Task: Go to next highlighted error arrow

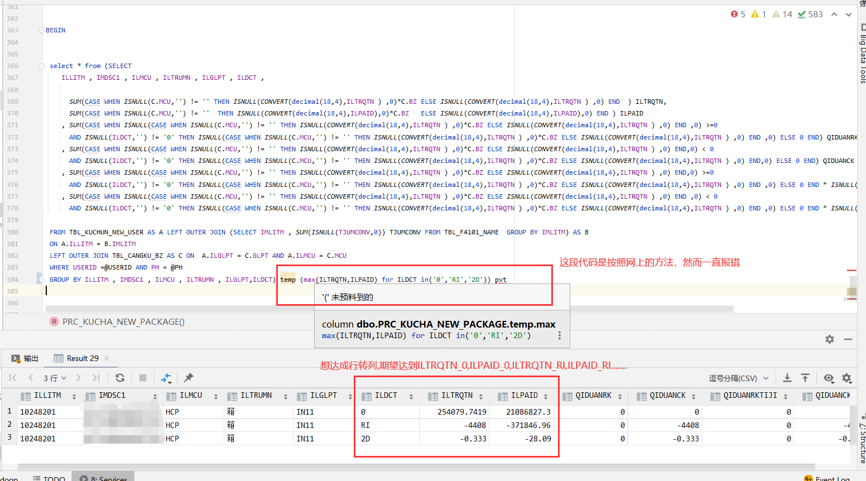Action: [849, 15]
